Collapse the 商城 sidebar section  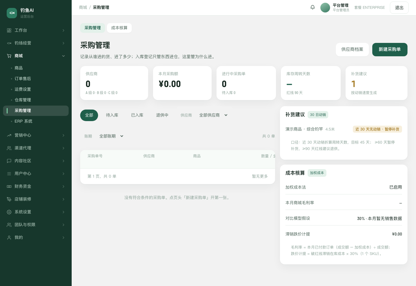click(x=63, y=56)
